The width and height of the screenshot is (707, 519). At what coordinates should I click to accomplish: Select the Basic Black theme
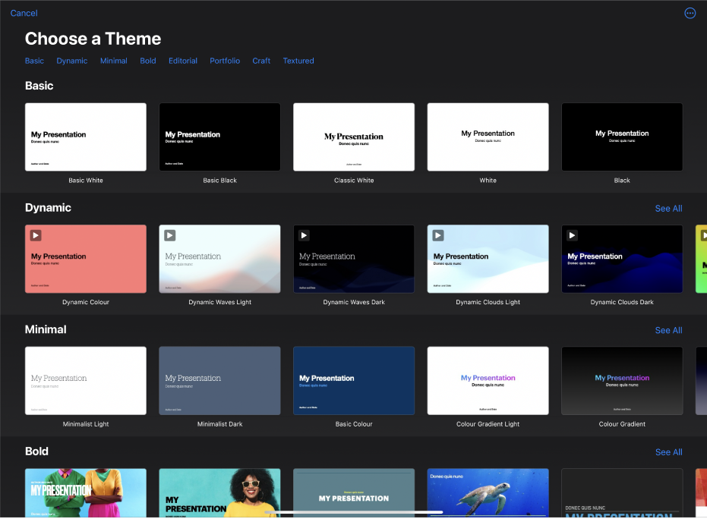[x=219, y=137]
